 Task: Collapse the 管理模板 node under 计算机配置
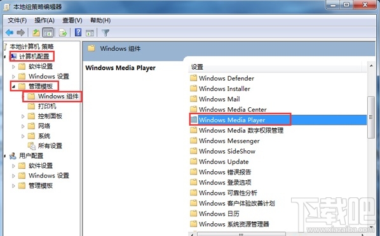point(13,86)
